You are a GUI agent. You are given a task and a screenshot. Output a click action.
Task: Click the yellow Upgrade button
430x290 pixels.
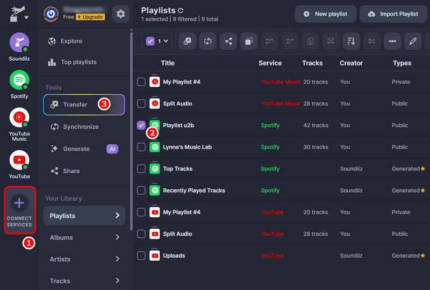[90, 17]
